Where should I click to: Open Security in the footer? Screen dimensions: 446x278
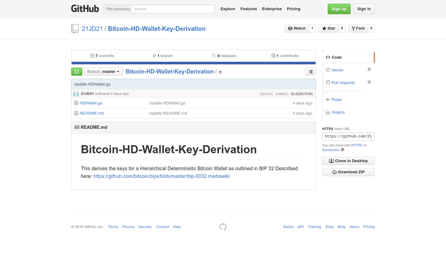point(145,227)
